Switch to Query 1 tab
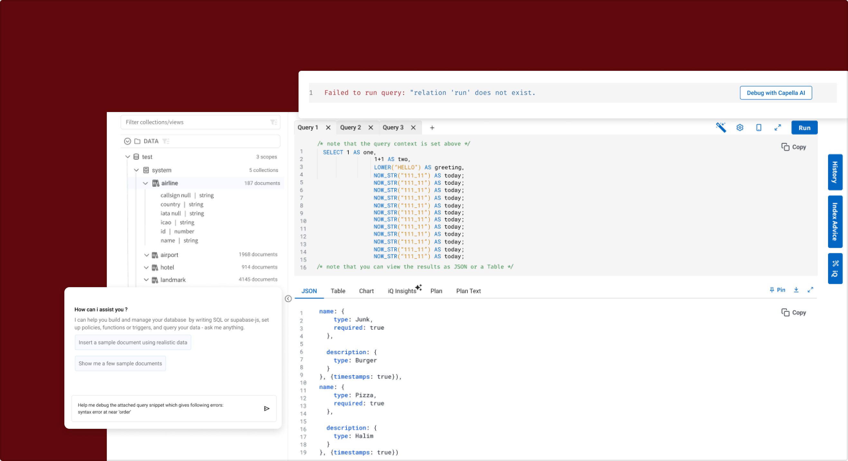 (x=308, y=127)
